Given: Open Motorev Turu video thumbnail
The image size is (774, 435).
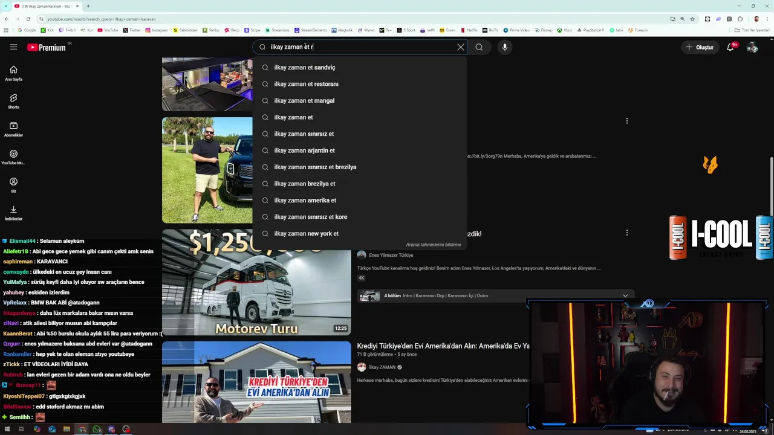Looking at the screenshot, I should click(256, 282).
